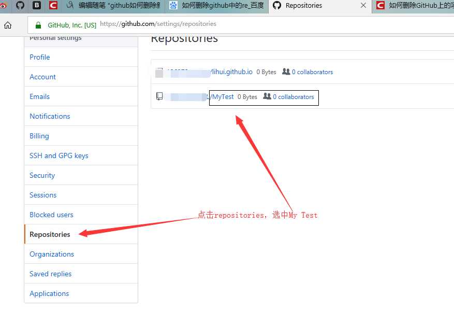Screen dimensions: 454x311
Task: Click the repository book icon beside MyTest
Action: [159, 96]
